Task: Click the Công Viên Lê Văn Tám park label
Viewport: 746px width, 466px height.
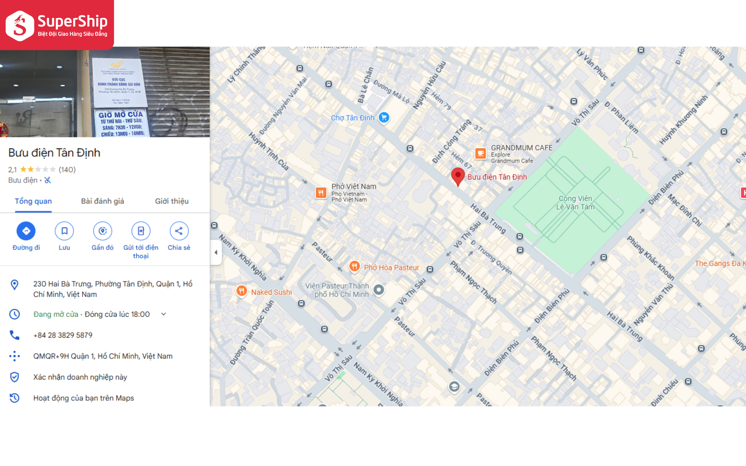Action: point(575,202)
